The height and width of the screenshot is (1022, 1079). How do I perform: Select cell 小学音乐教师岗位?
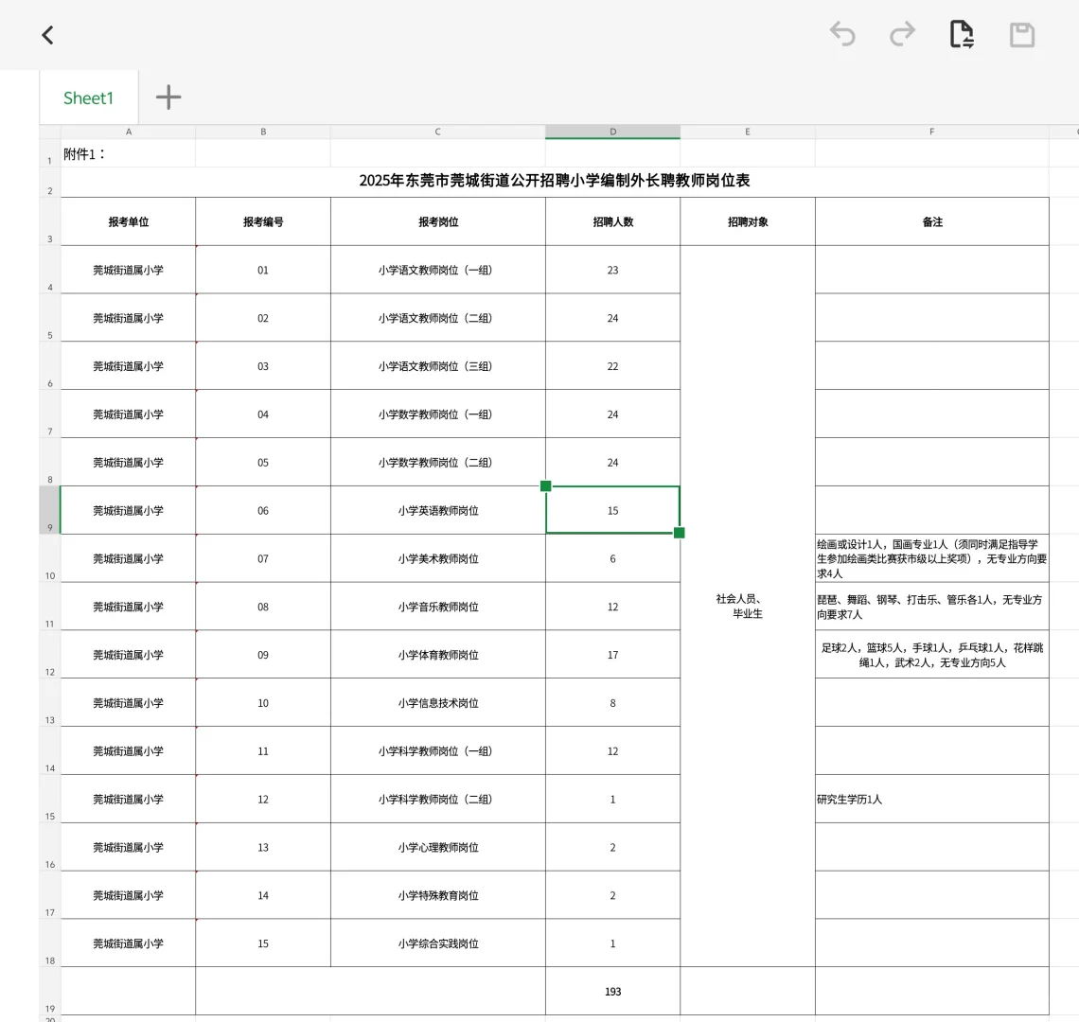pos(437,607)
